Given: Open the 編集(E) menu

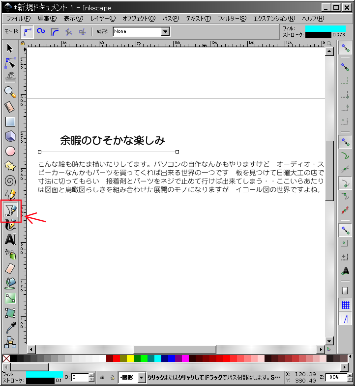Looking at the screenshot, I should click(x=47, y=19).
